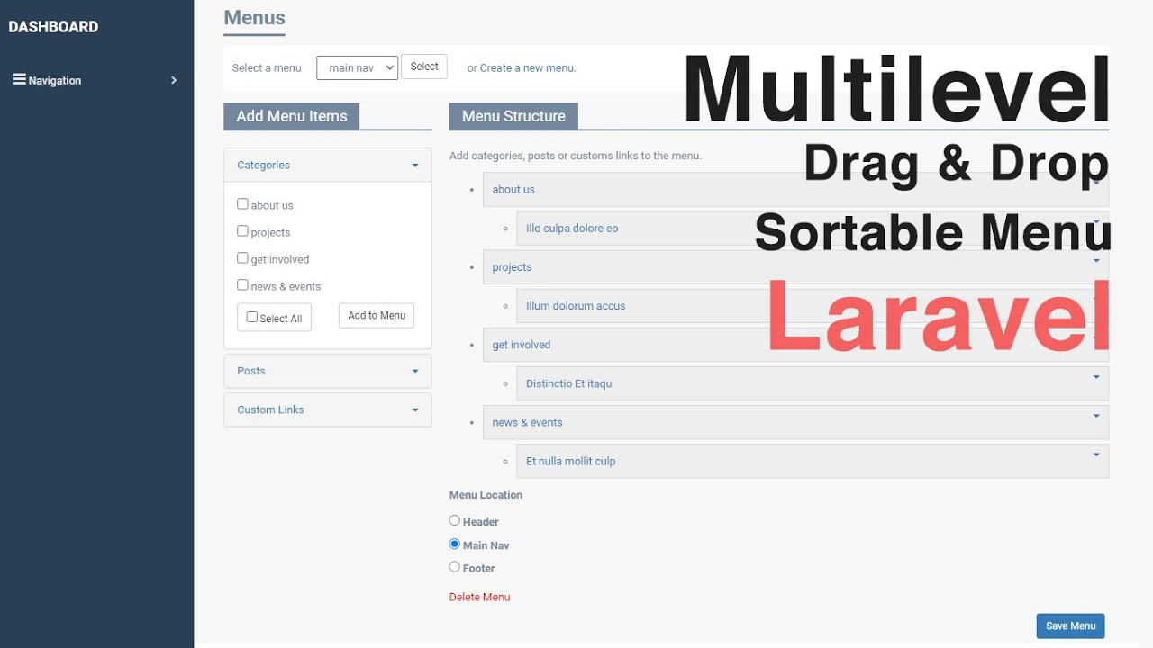Expand the news & events item arrow
The width and height of the screenshot is (1153, 648).
click(x=1096, y=416)
